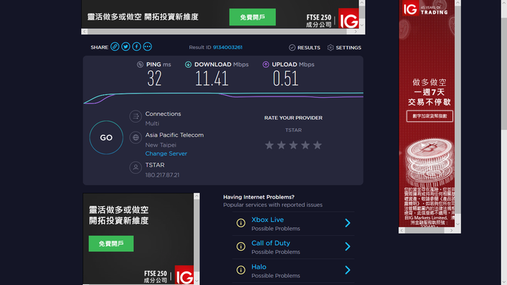Copy the share link icon
The image size is (507, 285).
(115, 47)
